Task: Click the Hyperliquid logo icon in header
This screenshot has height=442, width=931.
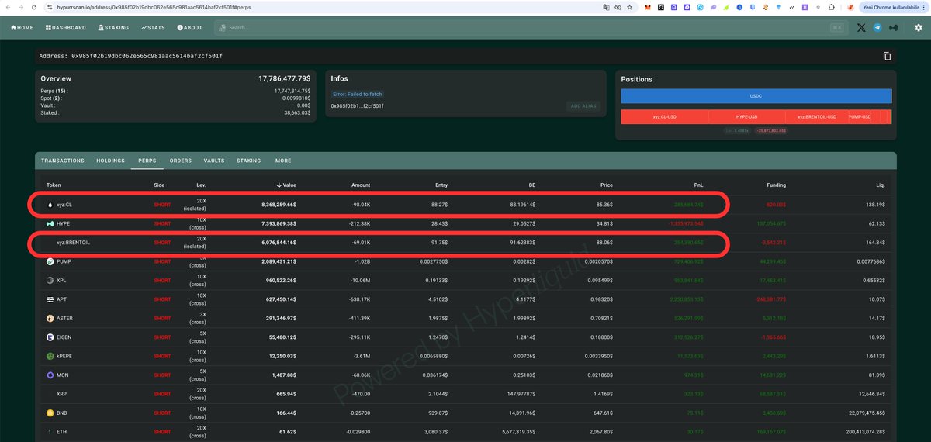Action: tap(894, 27)
